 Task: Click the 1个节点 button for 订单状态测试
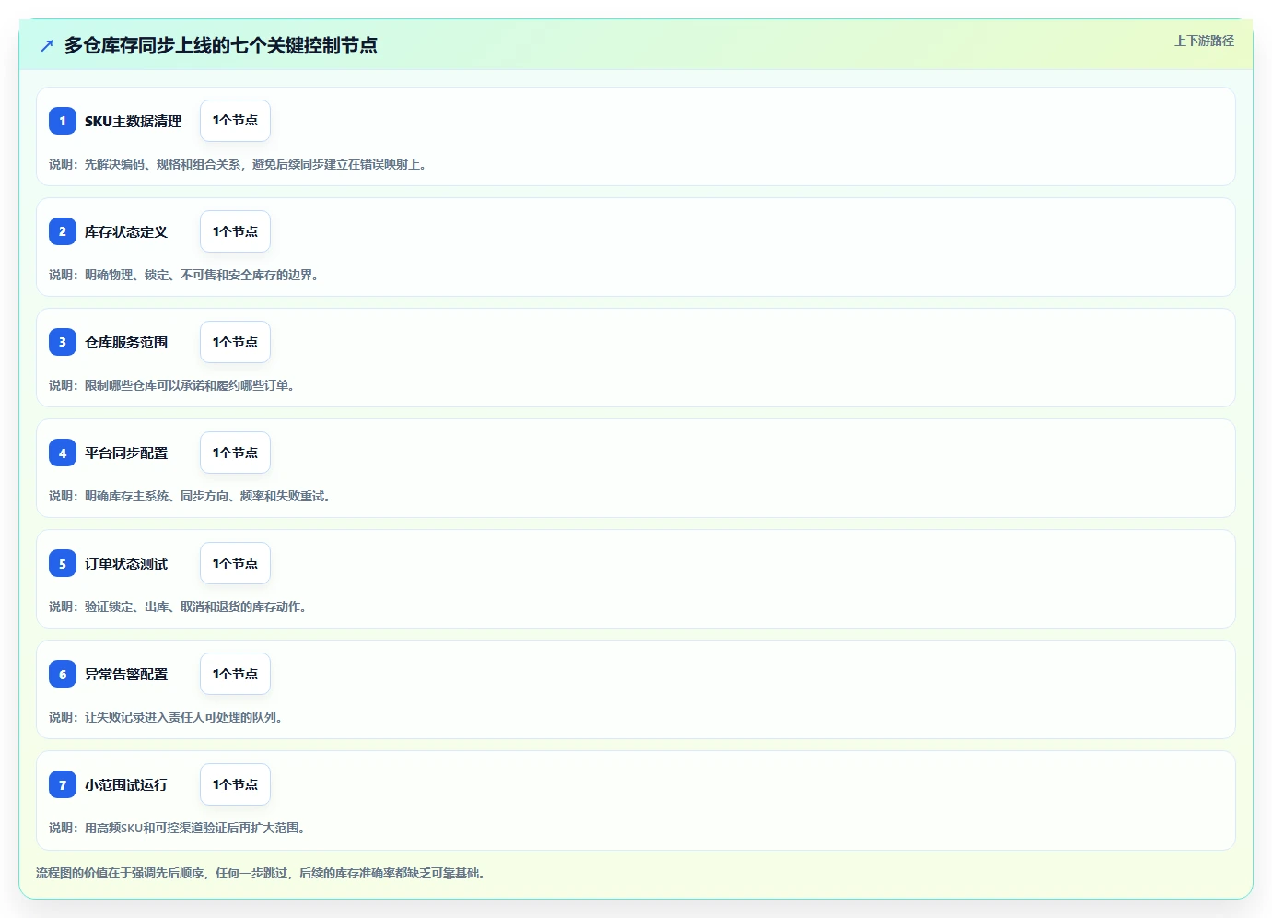coord(235,563)
